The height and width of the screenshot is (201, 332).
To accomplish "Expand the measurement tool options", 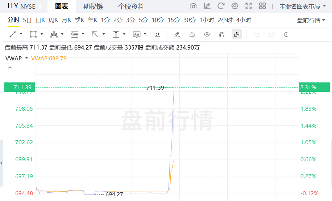I will (x=124, y=34).
